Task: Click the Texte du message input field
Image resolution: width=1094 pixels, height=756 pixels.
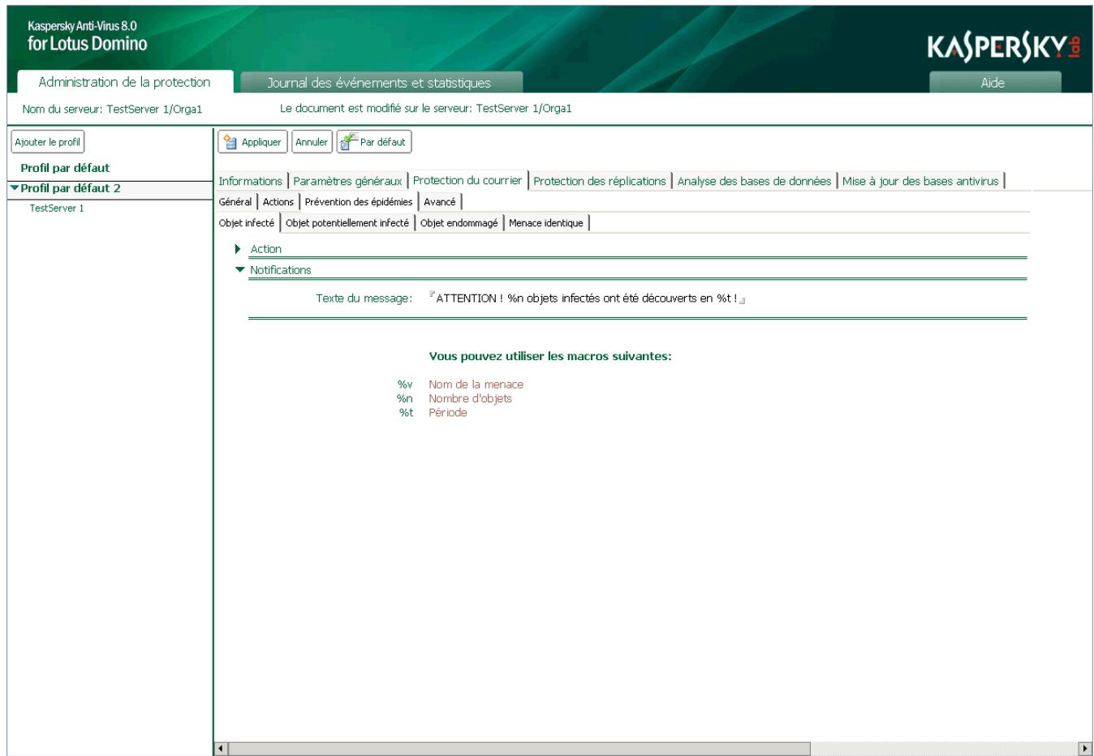Action: point(587,299)
